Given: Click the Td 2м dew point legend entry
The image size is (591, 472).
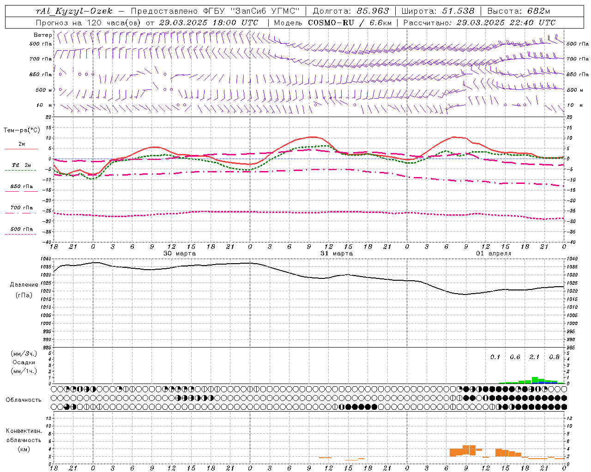Looking at the screenshot, I should coord(22,165).
